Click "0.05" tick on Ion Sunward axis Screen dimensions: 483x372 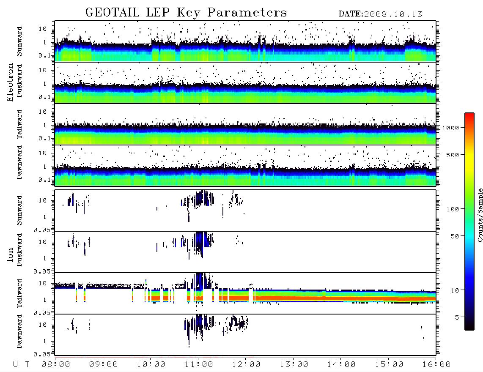coord(41,230)
